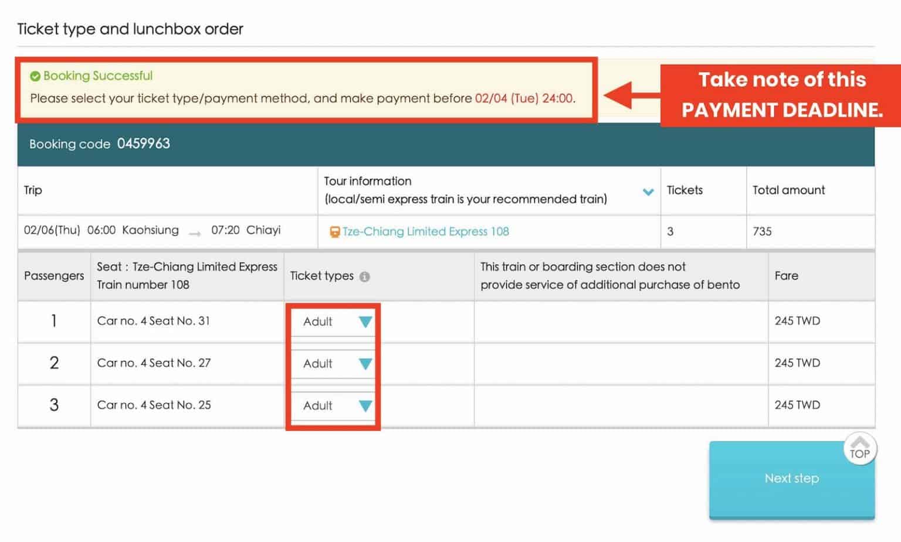The image size is (901, 542).
Task: Click the orange train icon before Tze-Chiang
Action: click(334, 232)
